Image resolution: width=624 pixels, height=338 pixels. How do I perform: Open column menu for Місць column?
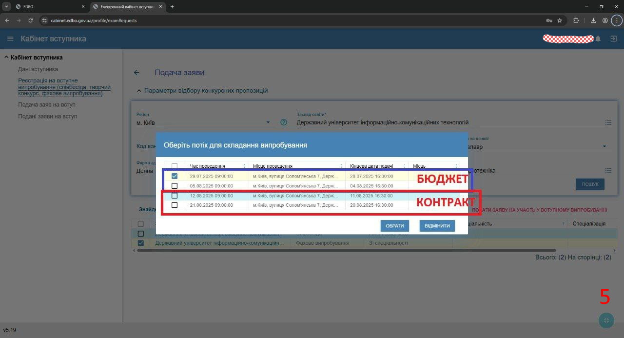tap(457, 166)
